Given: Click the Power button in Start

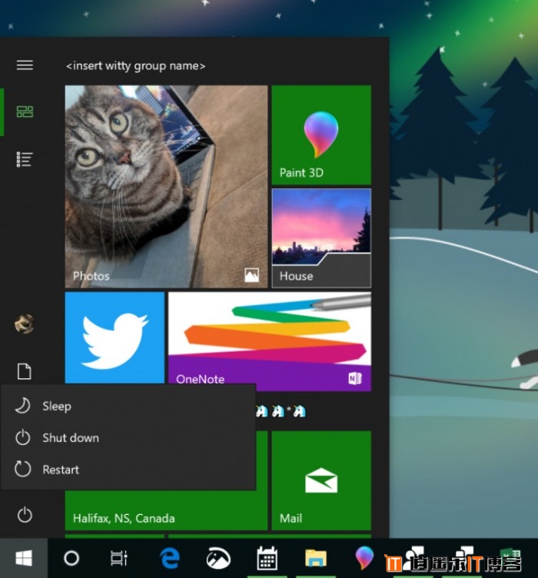Looking at the screenshot, I should [x=25, y=515].
